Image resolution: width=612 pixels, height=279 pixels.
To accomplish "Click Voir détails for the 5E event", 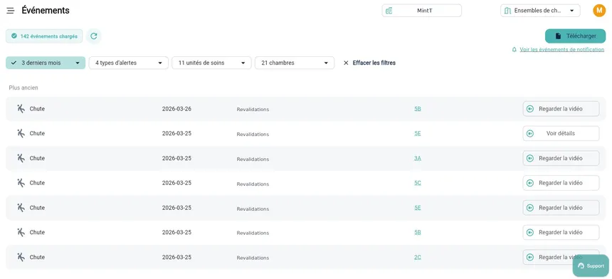I will (x=561, y=134).
